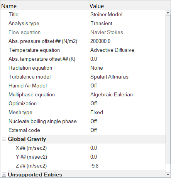Select the Nucleate boiling single phase row
Viewport: 171px width, 178px height.
(x=83, y=121)
